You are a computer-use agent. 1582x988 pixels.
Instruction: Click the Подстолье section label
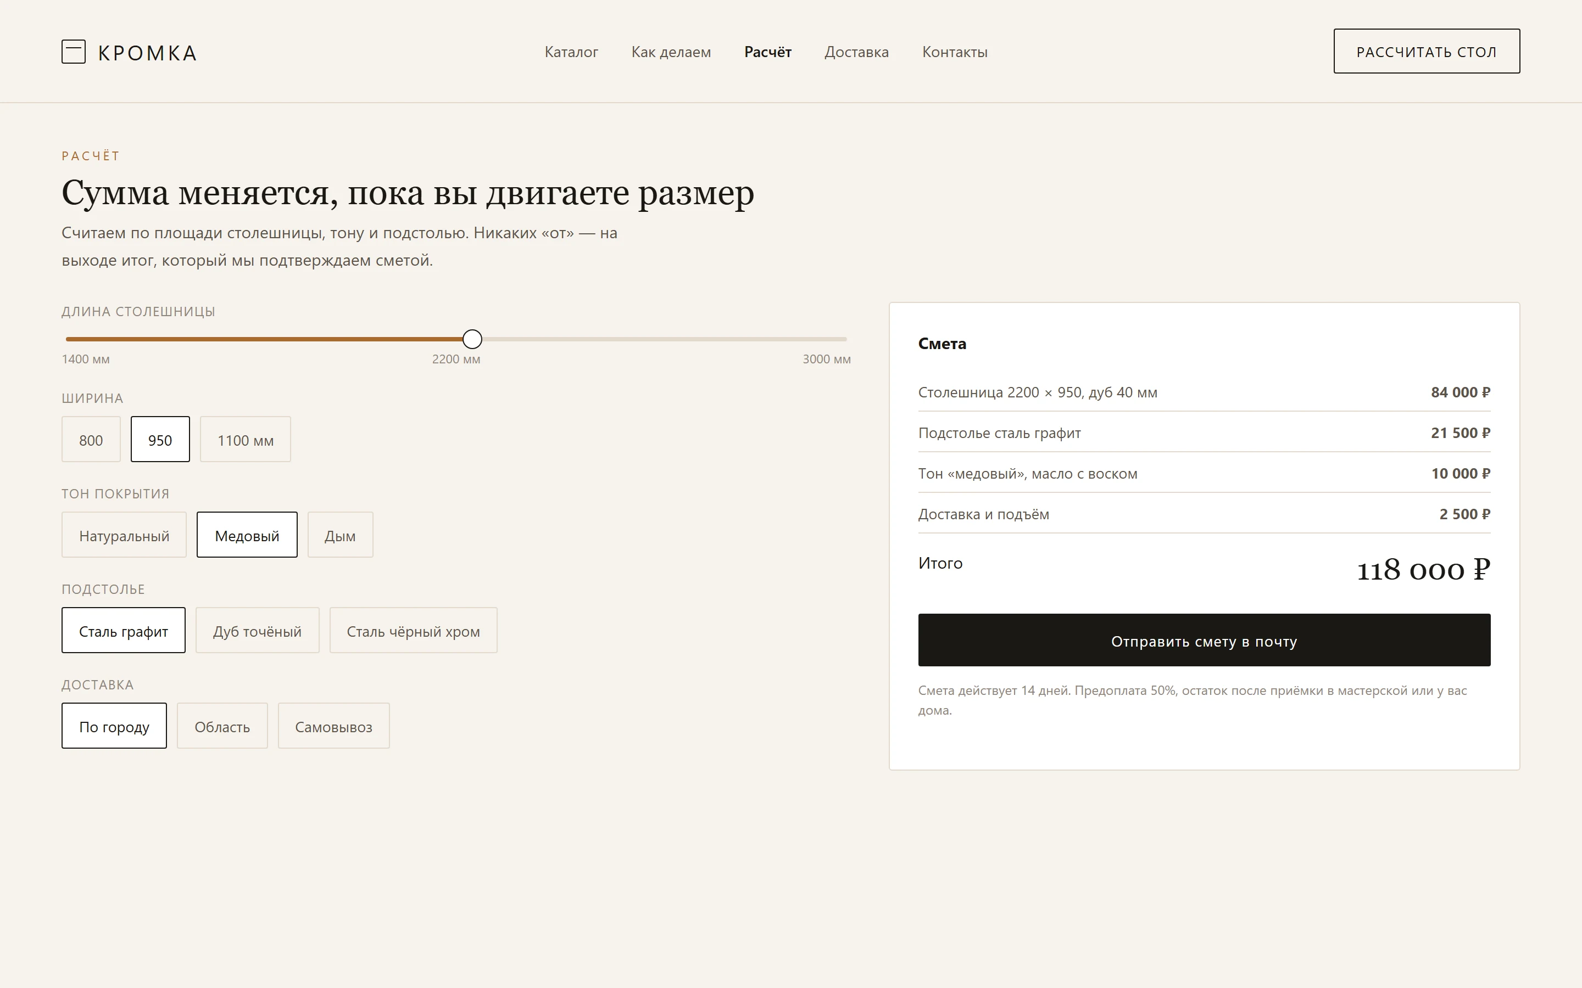[103, 590]
